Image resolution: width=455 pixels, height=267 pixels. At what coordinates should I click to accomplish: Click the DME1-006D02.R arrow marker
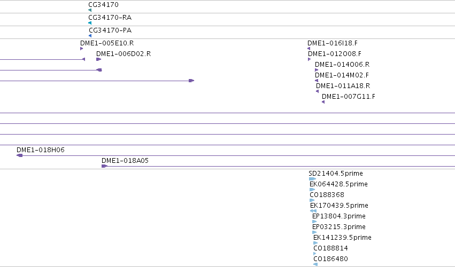click(99, 59)
